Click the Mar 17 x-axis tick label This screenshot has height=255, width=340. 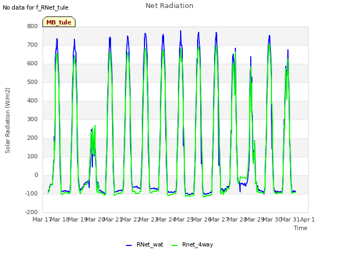(x=41, y=219)
